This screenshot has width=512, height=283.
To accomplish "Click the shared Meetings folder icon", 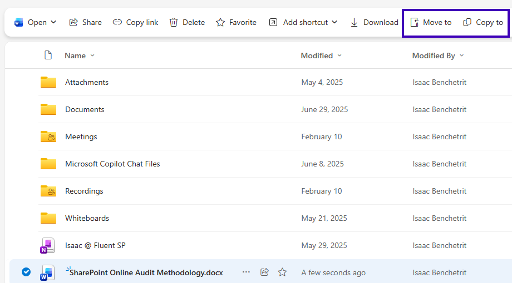I will pyautogui.click(x=48, y=137).
